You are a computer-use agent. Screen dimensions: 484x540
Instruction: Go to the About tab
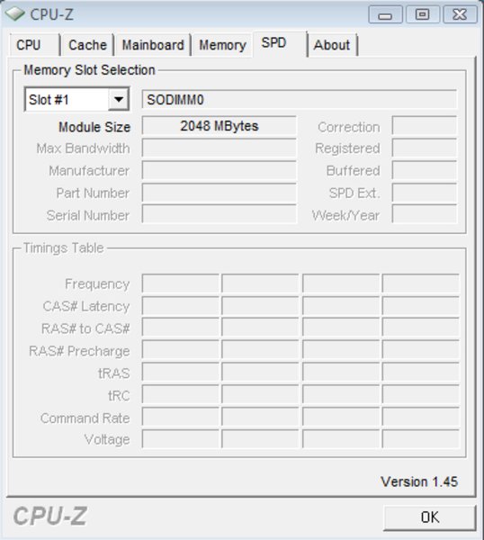332,45
